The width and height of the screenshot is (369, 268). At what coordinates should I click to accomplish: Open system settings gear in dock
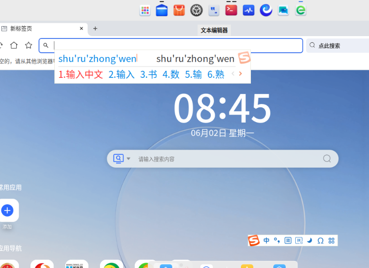coord(196,10)
